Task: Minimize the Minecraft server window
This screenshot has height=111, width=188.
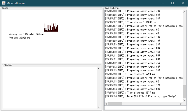Action: point(161,3)
